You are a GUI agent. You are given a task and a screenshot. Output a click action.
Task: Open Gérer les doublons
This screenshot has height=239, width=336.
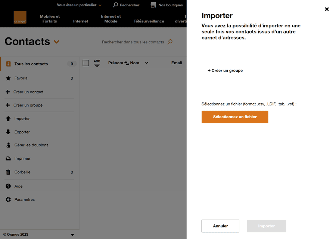(x=31, y=145)
